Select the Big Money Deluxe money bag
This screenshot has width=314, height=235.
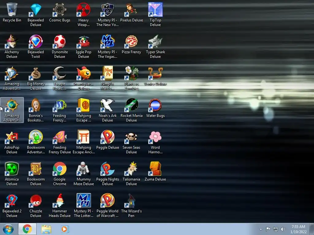[36, 73]
